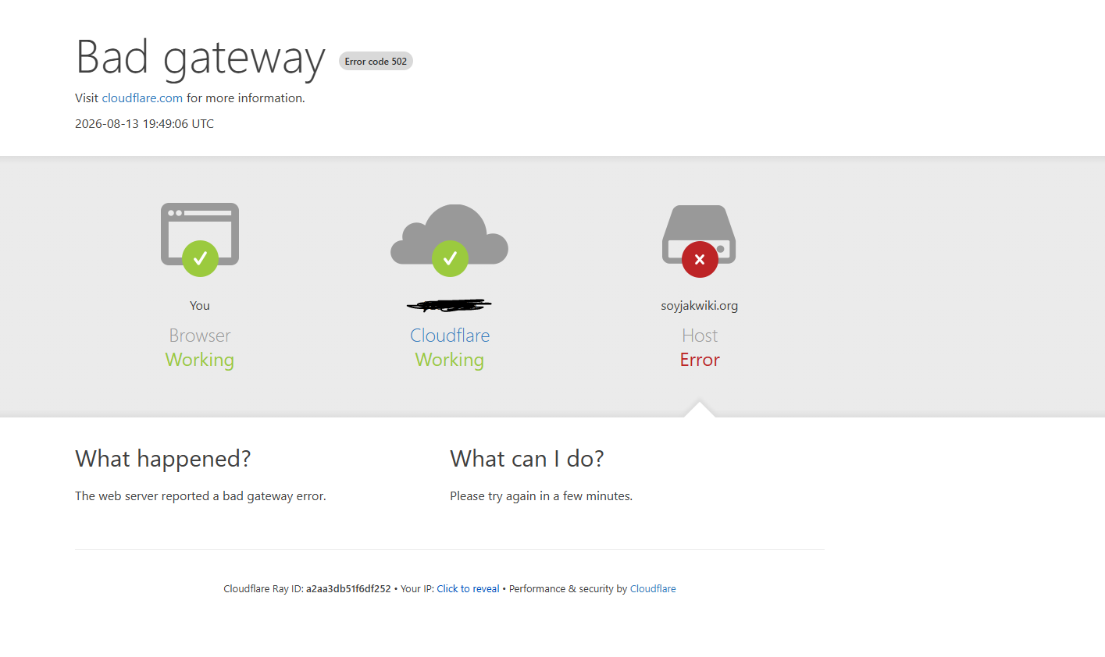Screen dimensions: 1105x657
Task: Click 'The web server reported a bad gateway error.'
Action: pyautogui.click(x=201, y=496)
